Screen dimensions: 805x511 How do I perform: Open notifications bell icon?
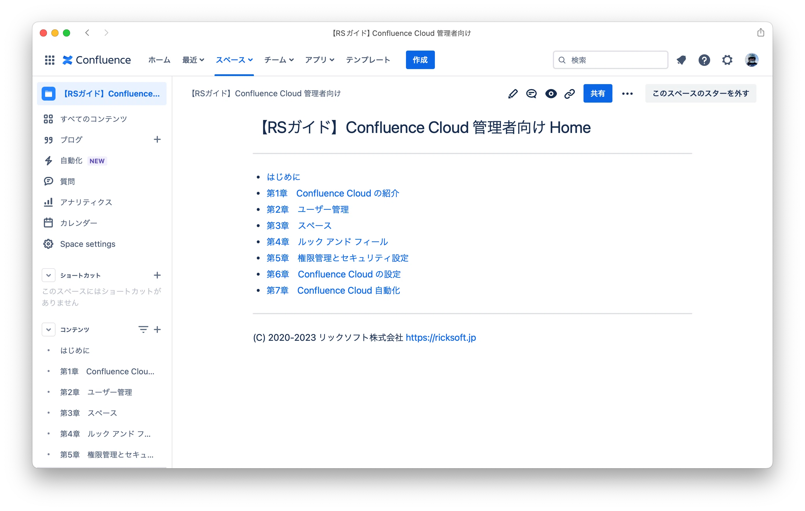click(x=681, y=60)
